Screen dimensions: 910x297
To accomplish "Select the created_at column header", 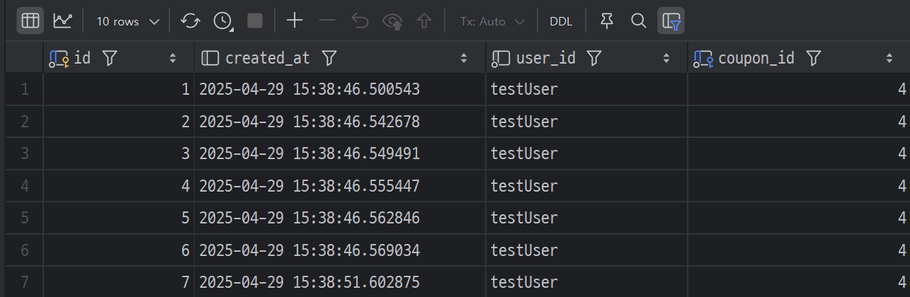I will point(340,58).
